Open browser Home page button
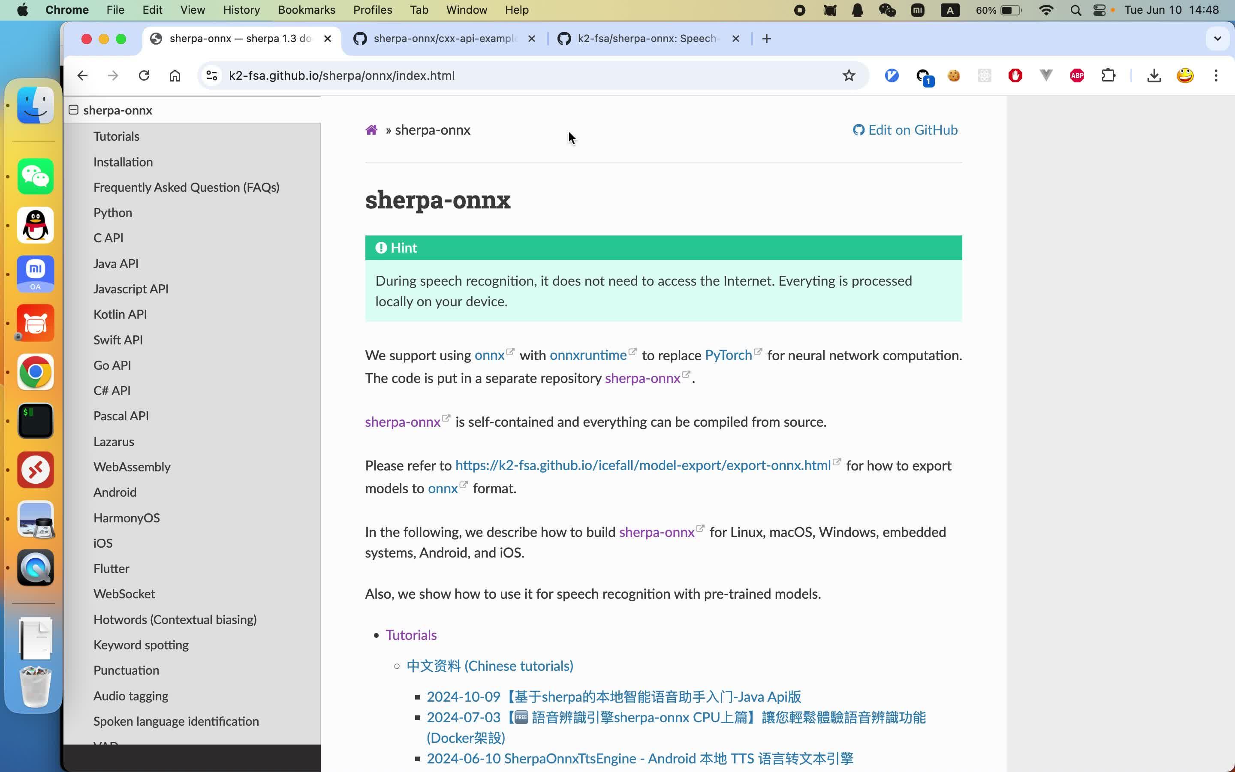 (x=175, y=75)
